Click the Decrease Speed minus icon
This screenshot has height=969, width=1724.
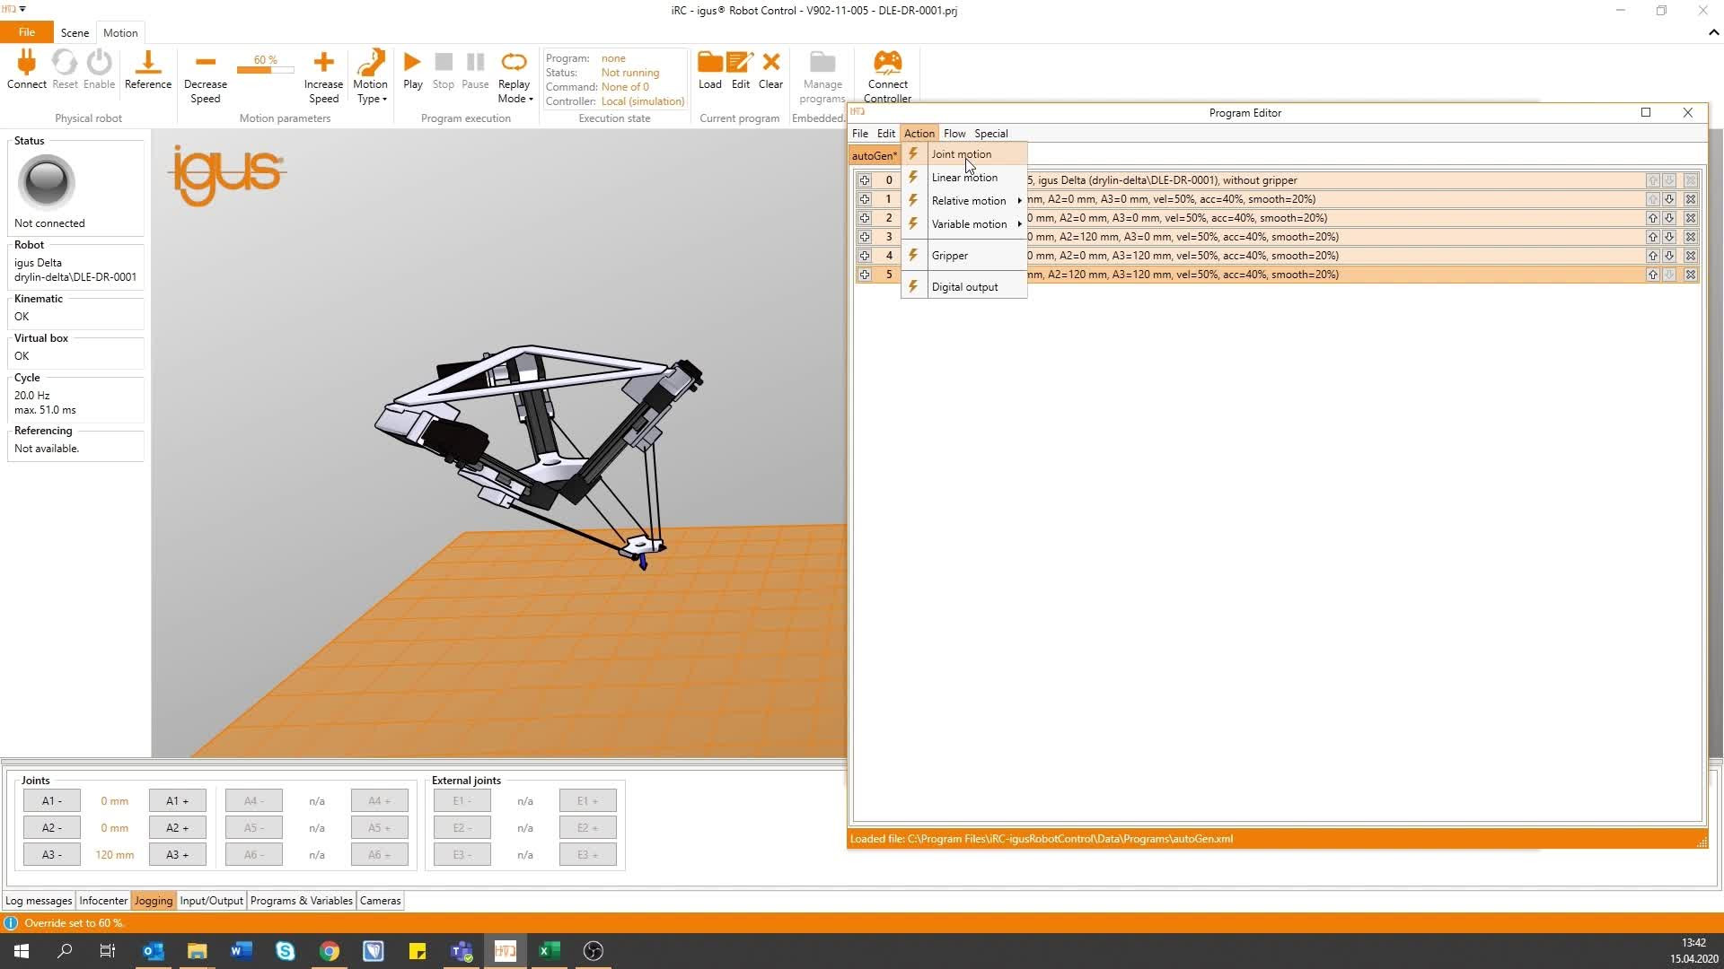[206, 62]
